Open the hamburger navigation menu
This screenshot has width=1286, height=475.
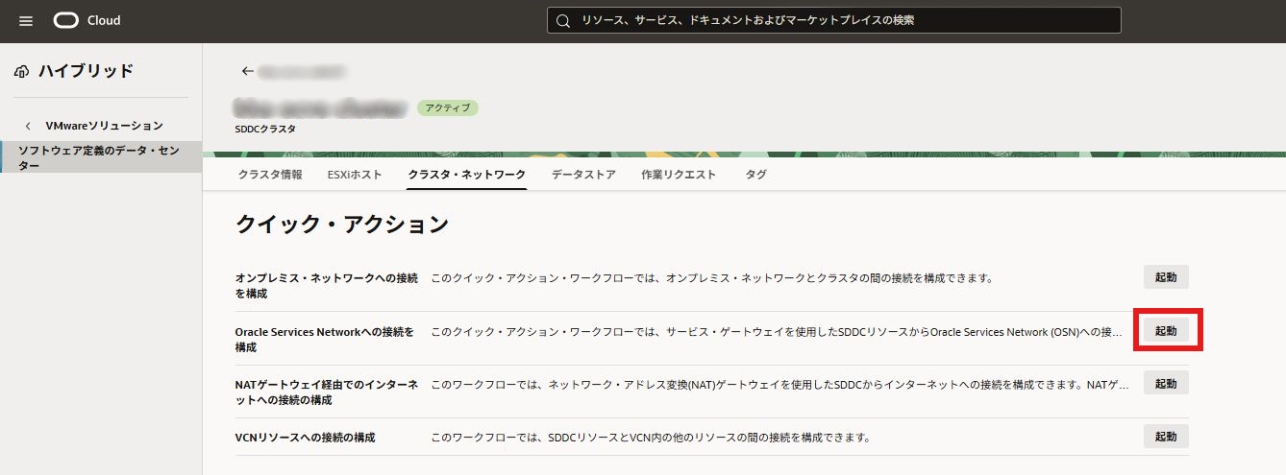tap(26, 20)
